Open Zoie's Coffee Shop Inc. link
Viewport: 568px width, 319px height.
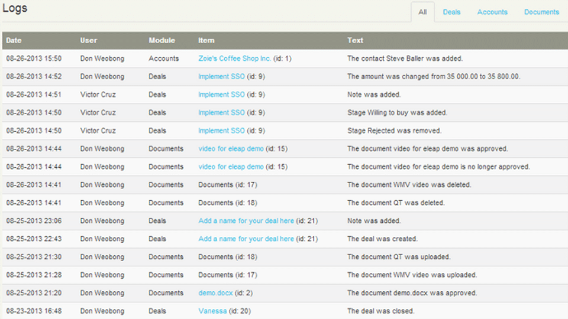[234, 58]
